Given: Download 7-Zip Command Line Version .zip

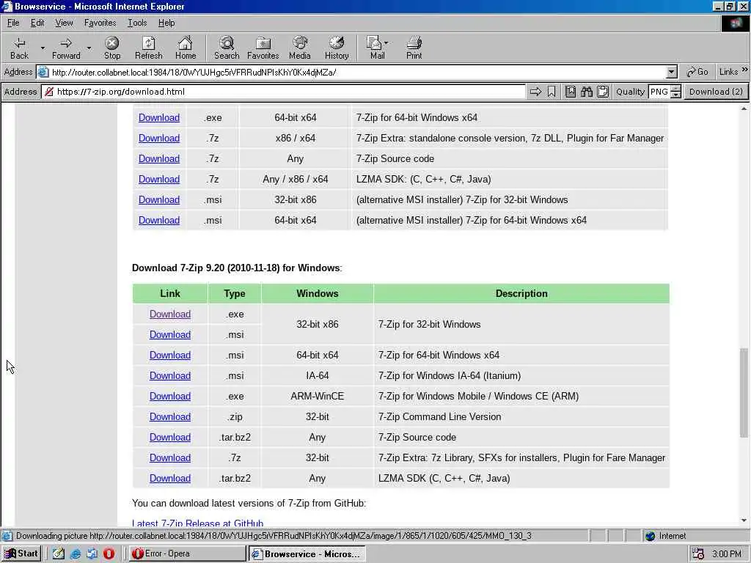Looking at the screenshot, I should [x=170, y=417].
